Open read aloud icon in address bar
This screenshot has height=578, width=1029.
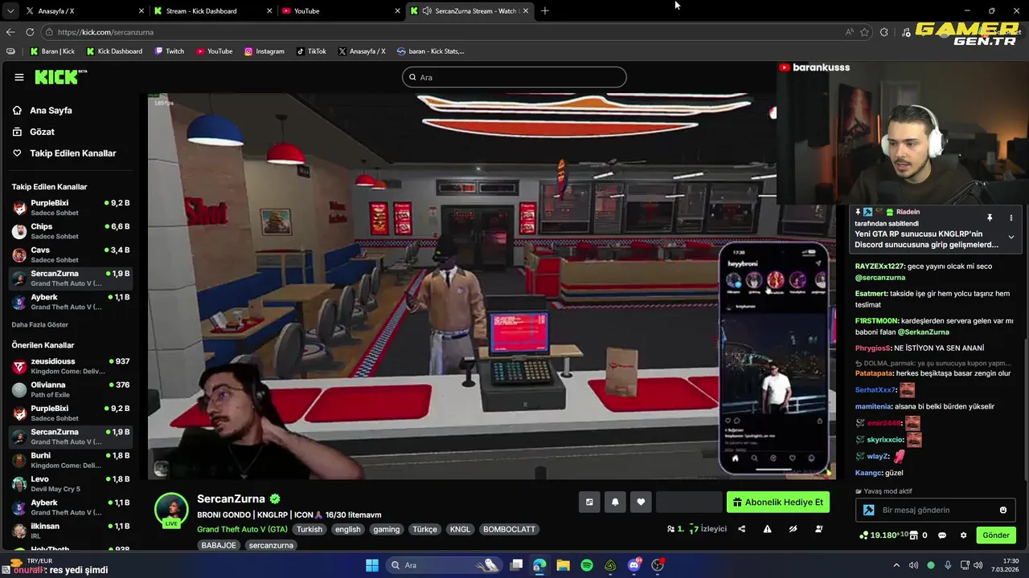(850, 32)
